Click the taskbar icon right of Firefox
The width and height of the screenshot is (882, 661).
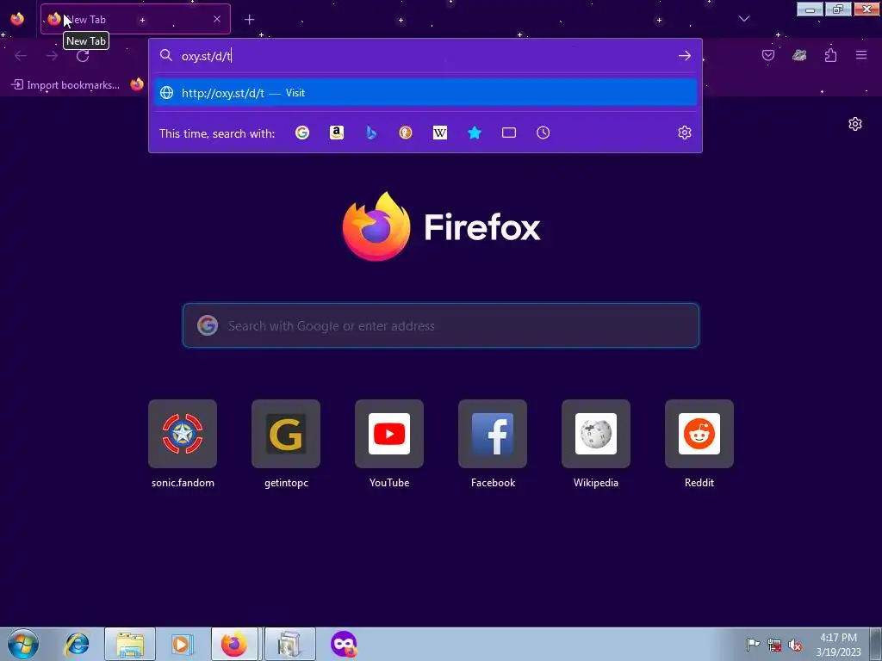tap(289, 644)
